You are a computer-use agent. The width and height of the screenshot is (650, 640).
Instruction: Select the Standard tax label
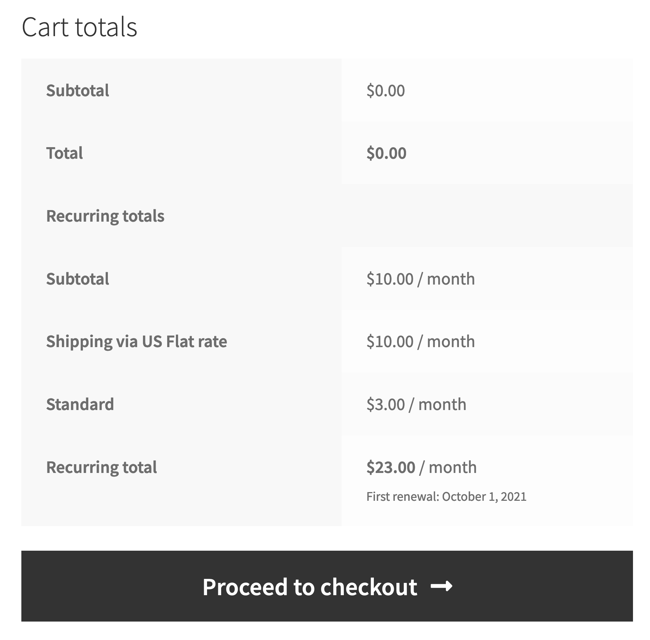click(x=80, y=404)
